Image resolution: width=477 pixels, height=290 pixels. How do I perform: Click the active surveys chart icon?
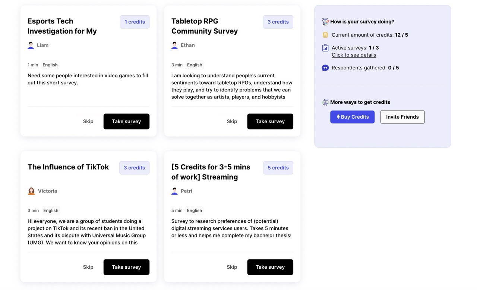point(325,48)
